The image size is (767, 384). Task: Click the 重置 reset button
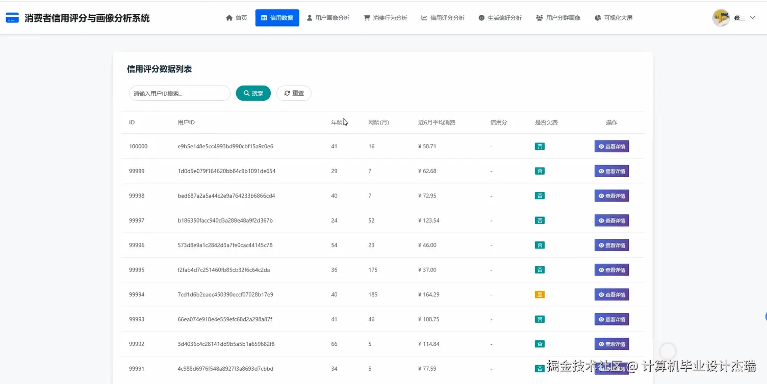point(294,93)
